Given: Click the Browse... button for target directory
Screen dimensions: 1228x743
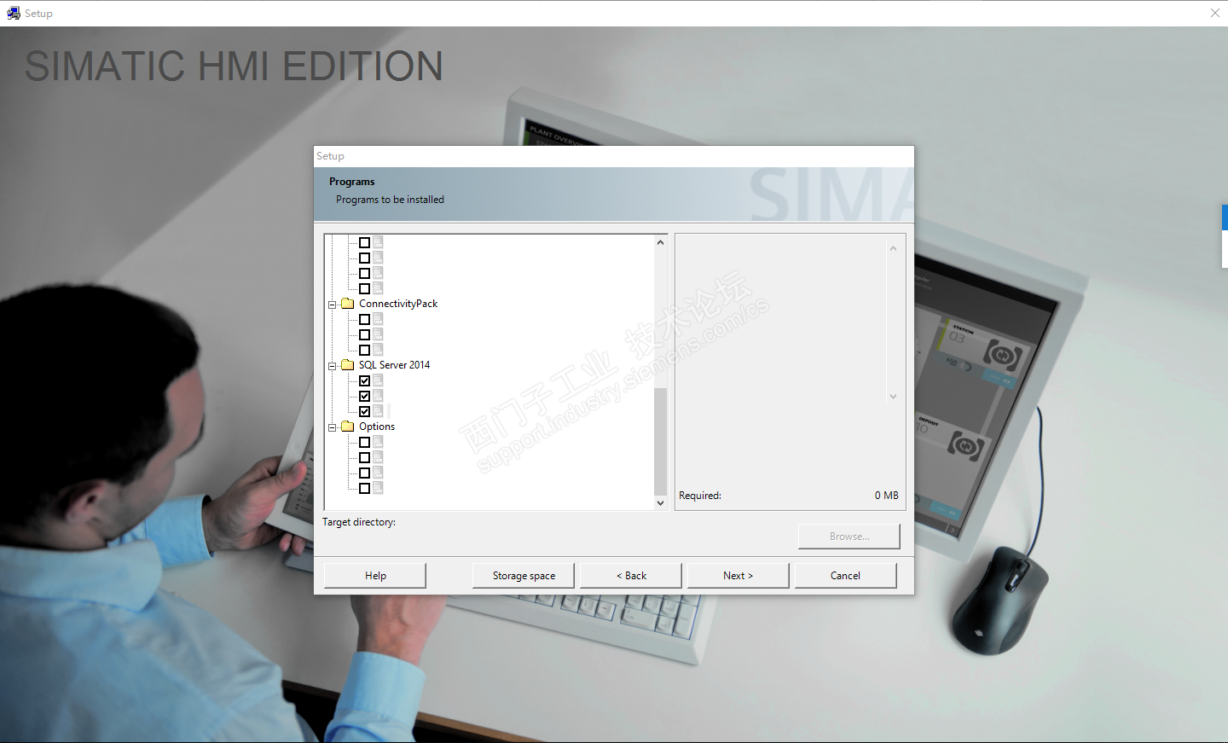Looking at the screenshot, I should [x=849, y=537].
